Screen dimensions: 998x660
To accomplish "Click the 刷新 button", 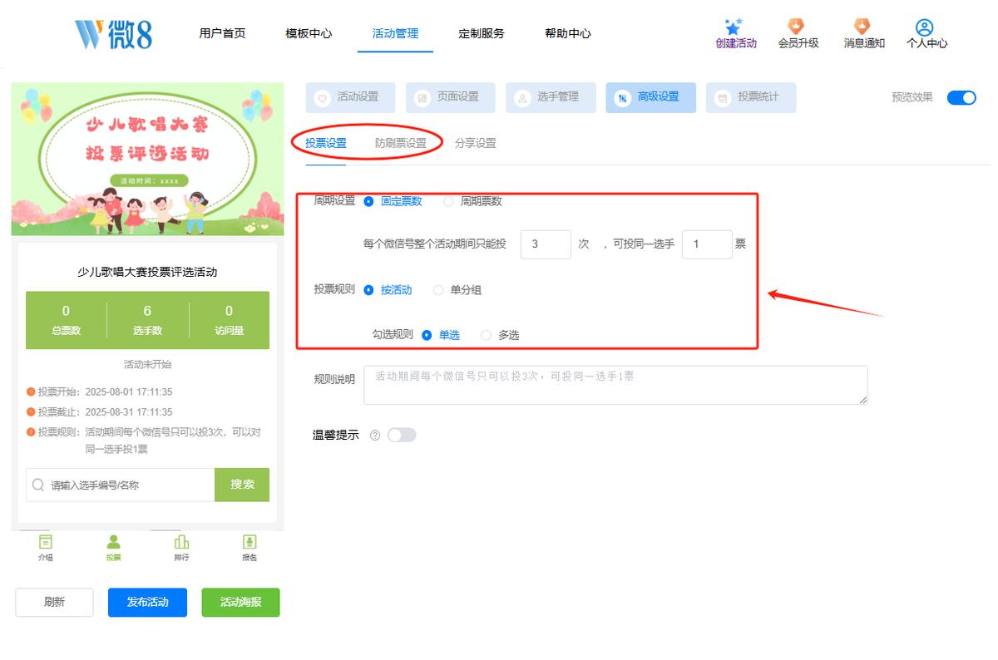I will 54,603.
